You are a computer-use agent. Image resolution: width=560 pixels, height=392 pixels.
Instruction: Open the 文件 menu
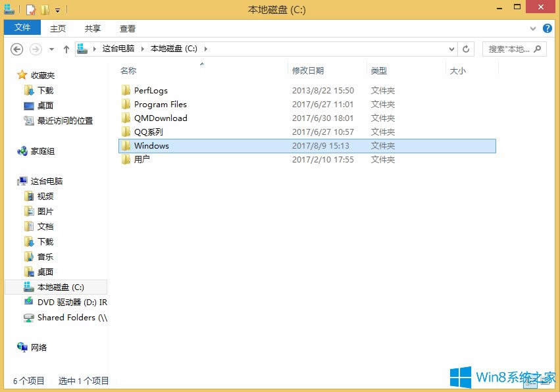click(22, 28)
